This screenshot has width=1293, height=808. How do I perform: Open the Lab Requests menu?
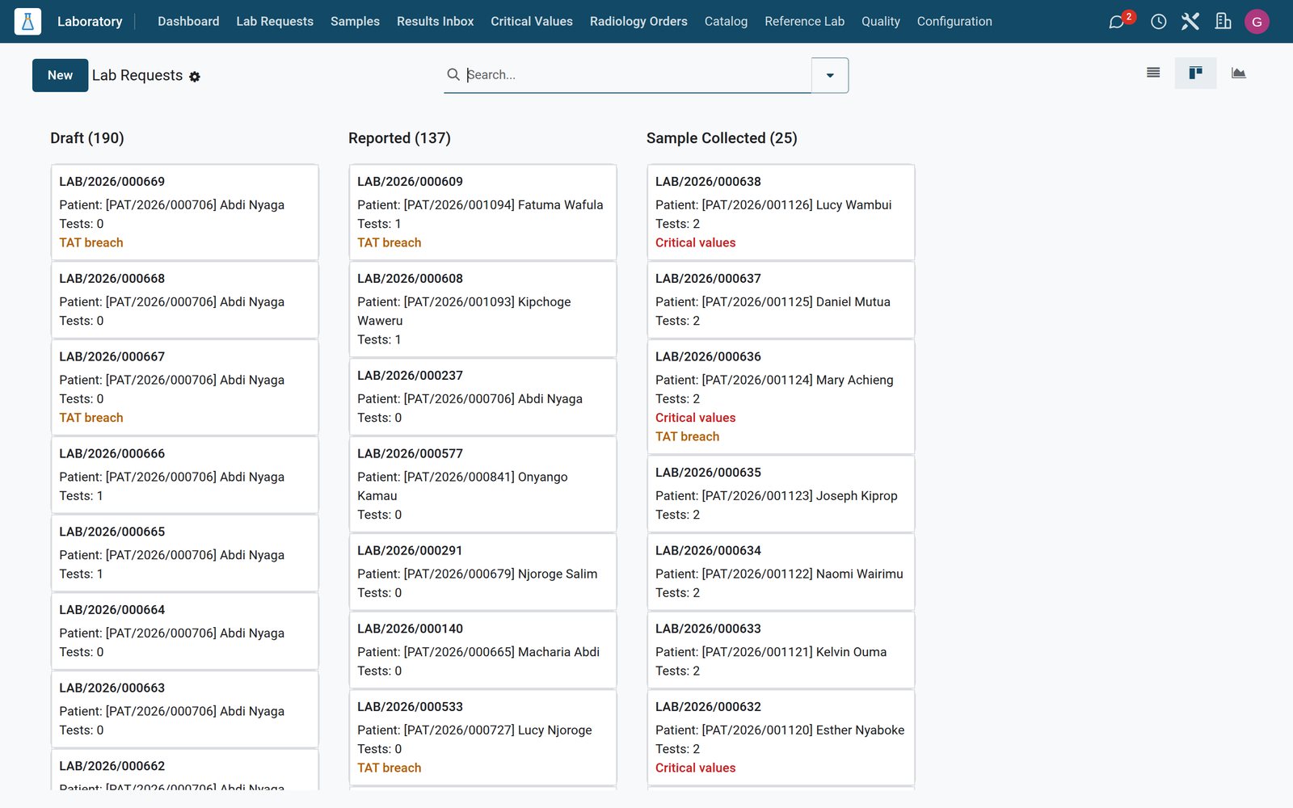point(275,22)
